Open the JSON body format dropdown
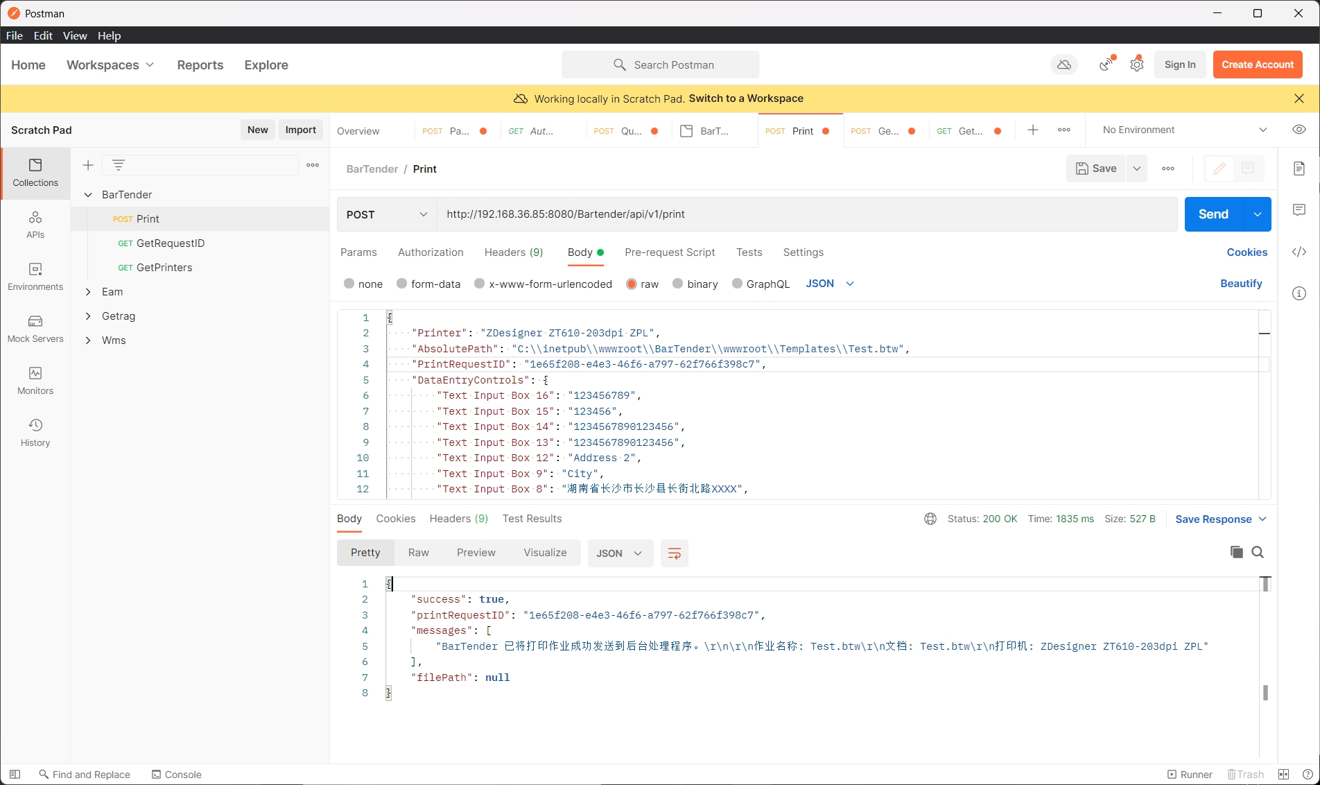Screen dimensions: 1320x785 [829, 284]
